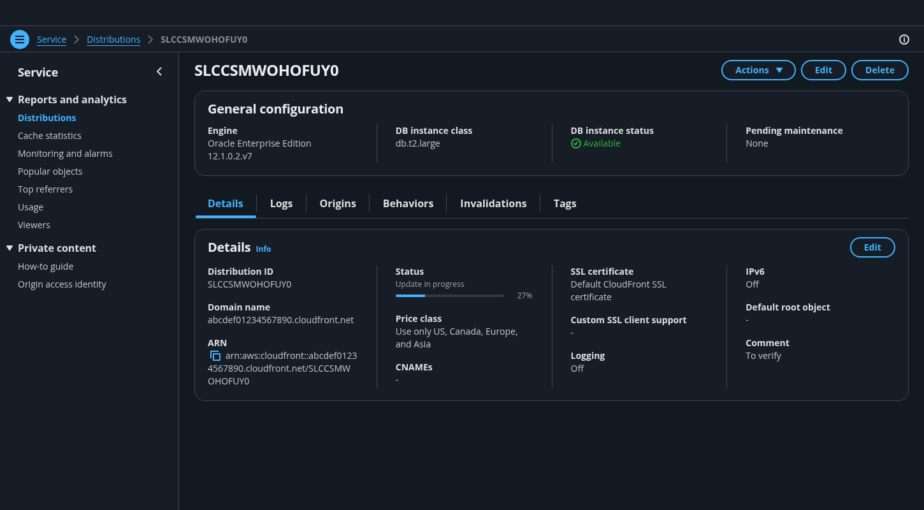Click the green Available status icon
Image resolution: width=924 pixels, height=510 pixels.
click(576, 143)
